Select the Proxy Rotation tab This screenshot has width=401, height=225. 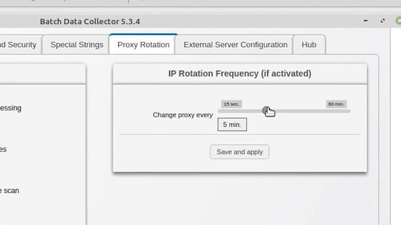coord(143,44)
